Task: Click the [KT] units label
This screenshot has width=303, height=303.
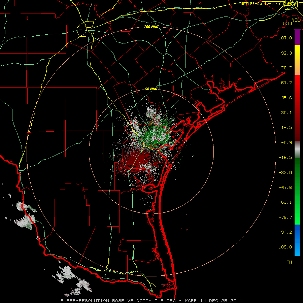Action: 288,23
